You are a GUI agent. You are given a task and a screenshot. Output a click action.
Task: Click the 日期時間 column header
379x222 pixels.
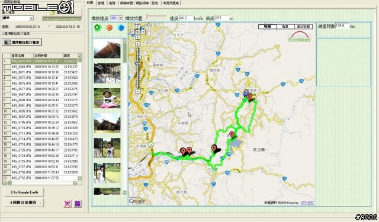(48, 56)
